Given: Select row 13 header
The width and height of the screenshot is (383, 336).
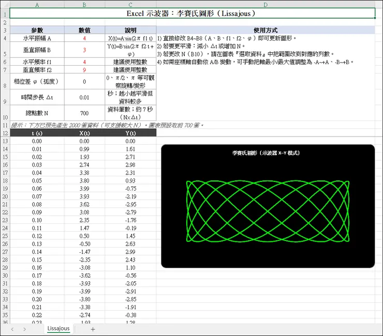Looking at the screenshot, I should (x=5, y=141).
